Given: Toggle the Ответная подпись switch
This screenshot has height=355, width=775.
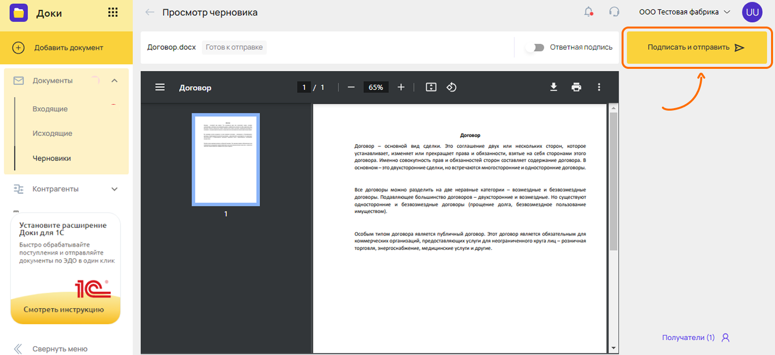Looking at the screenshot, I should tap(535, 48).
